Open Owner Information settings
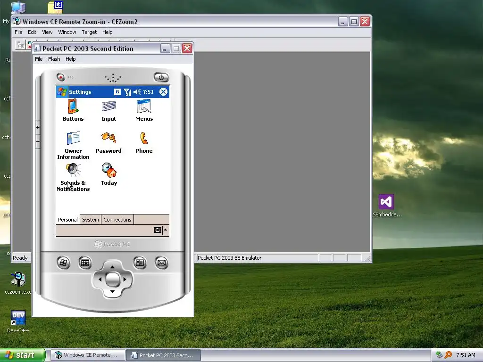This screenshot has height=362, width=483. pyautogui.click(x=73, y=145)
